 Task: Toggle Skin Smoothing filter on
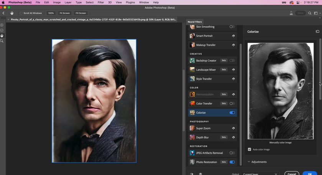[232, 27]
